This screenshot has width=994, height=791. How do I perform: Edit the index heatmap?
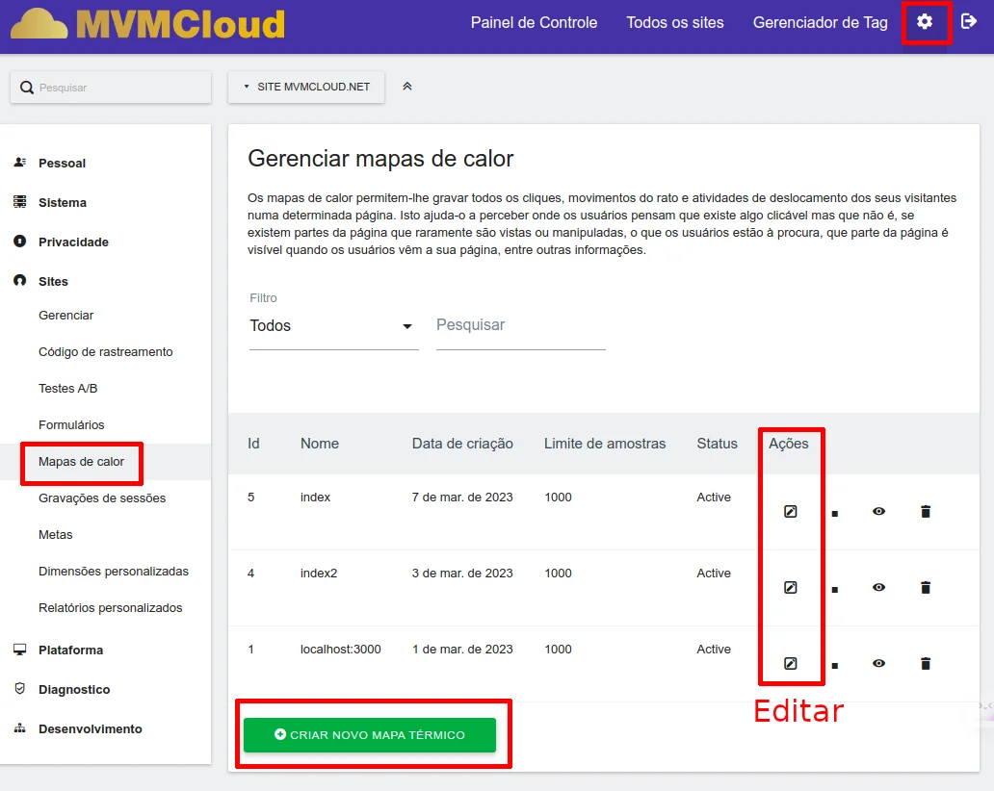tap(790, 512)
